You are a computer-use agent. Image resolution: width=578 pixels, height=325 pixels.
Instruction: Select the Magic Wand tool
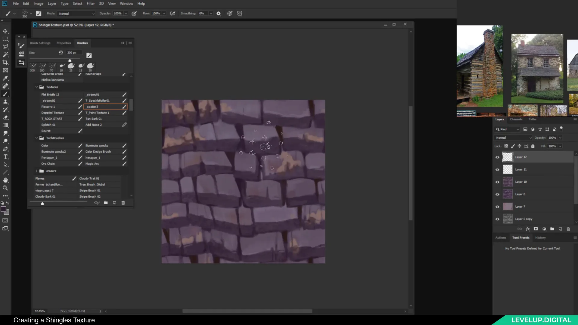[5, 54]
